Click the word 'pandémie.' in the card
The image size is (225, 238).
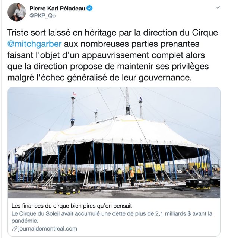[x=25, y=221]
